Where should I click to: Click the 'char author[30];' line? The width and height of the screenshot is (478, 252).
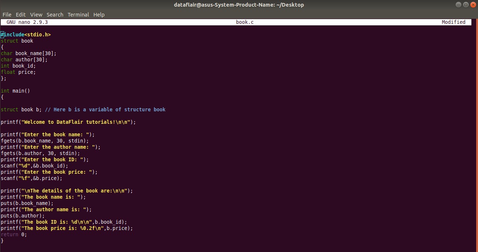[24, 60]
